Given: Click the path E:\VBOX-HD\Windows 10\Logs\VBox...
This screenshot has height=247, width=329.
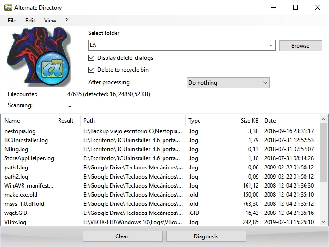Looking at the screenshot, I should point(132,222).
